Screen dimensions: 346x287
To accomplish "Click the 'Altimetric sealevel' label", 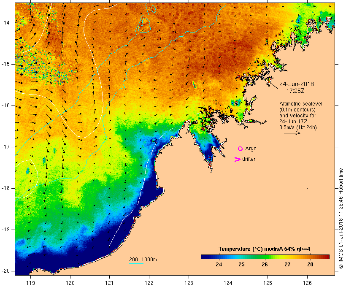I will (301, 104).
